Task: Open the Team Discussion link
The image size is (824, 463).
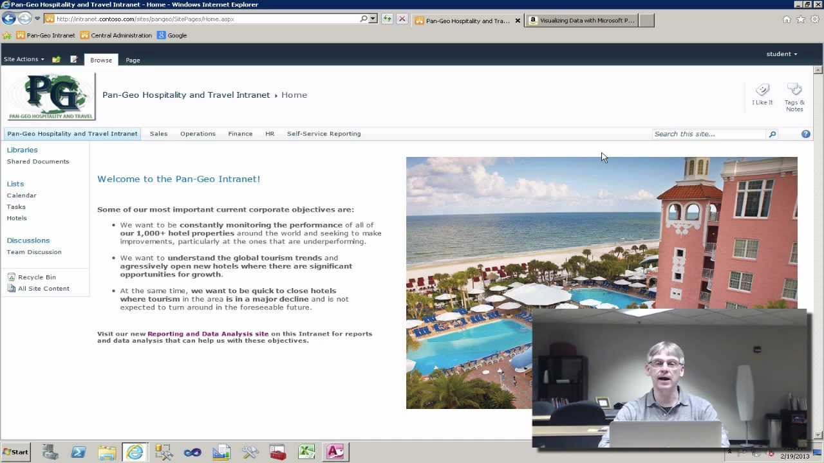Action: coord(34,252)
